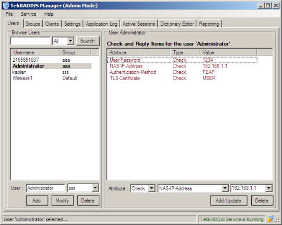Click the user search text field
The image size is (282, 225).
[30, 41]
